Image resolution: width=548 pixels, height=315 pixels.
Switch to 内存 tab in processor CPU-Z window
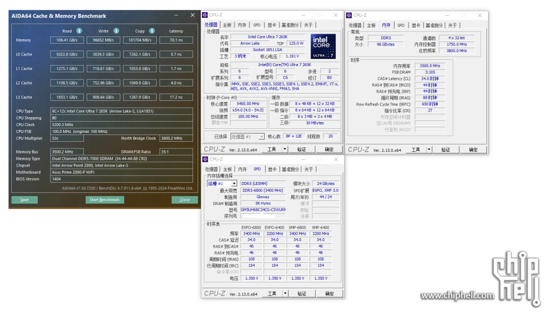pyautogui.click(x=242, y=25)
